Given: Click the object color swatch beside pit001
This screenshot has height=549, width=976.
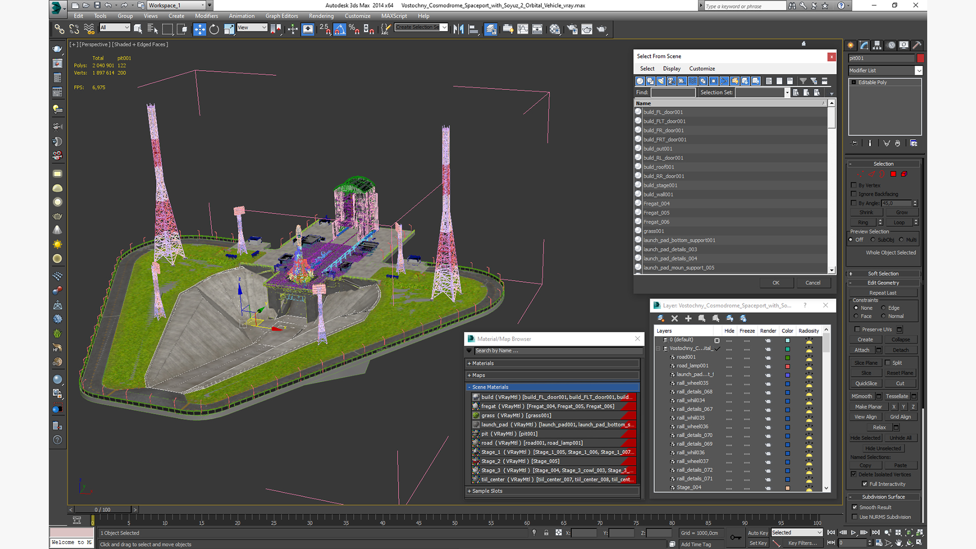Looking at the screenshot, I should 920,58.
